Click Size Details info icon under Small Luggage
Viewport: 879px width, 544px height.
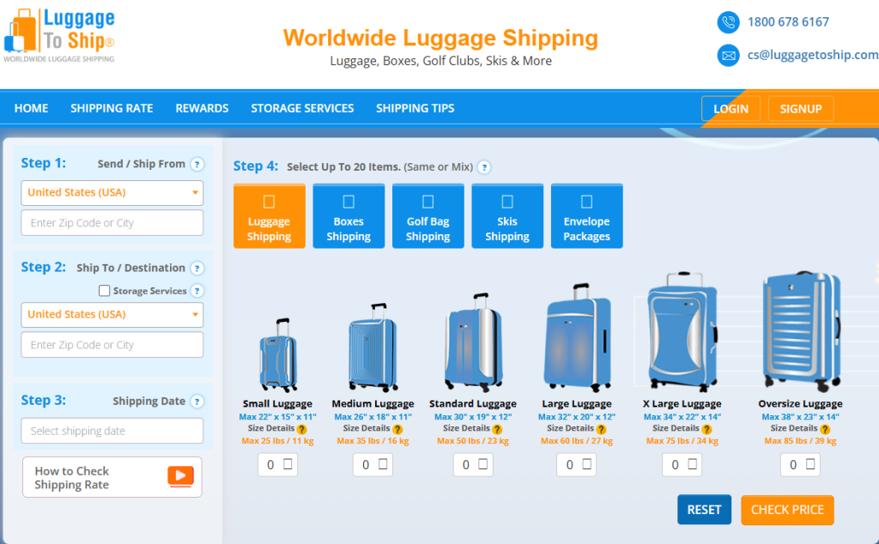click(302, 429)
